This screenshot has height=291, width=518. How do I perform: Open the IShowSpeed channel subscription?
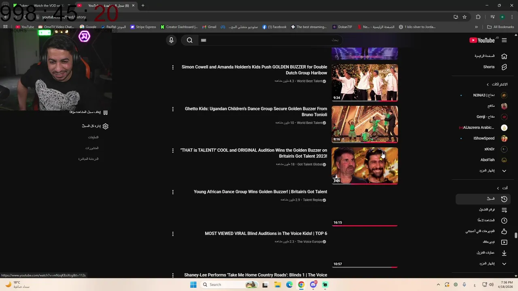click(484, 138)
